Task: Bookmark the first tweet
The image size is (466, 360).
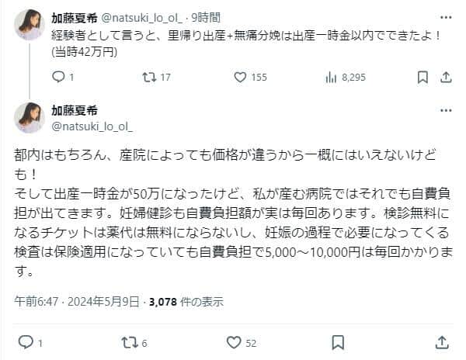Action: [422, 77]
